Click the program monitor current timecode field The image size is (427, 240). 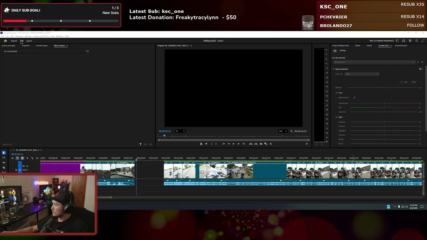[x=165, y=131]
